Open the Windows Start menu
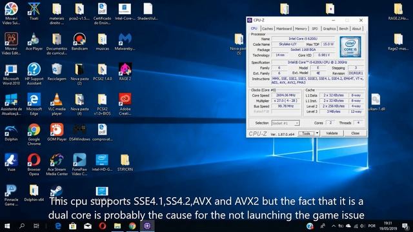Screen dimensions: 413x232 click(7, 226)
